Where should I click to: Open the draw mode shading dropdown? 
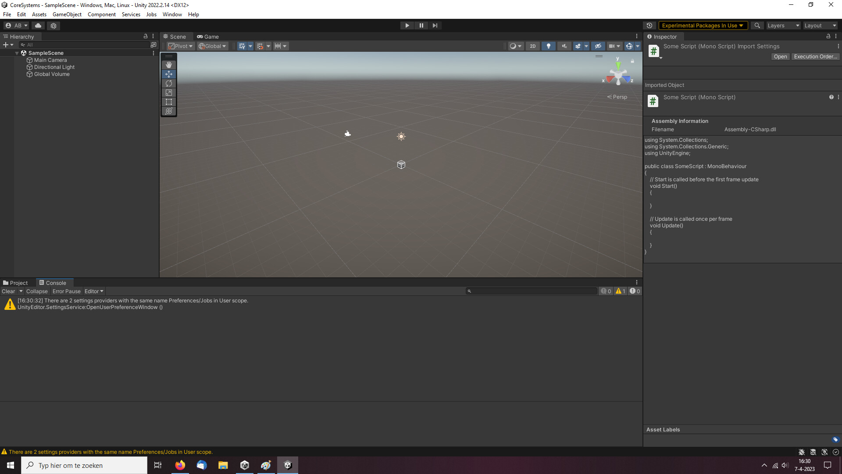click(516, 46)
